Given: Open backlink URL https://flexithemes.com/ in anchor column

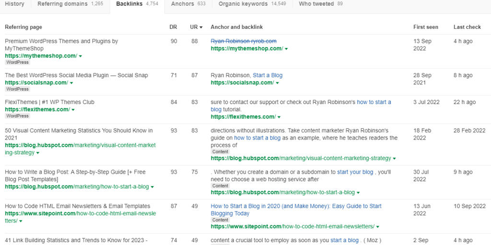Looking at the screenshot, I should (x=243, y=117).
